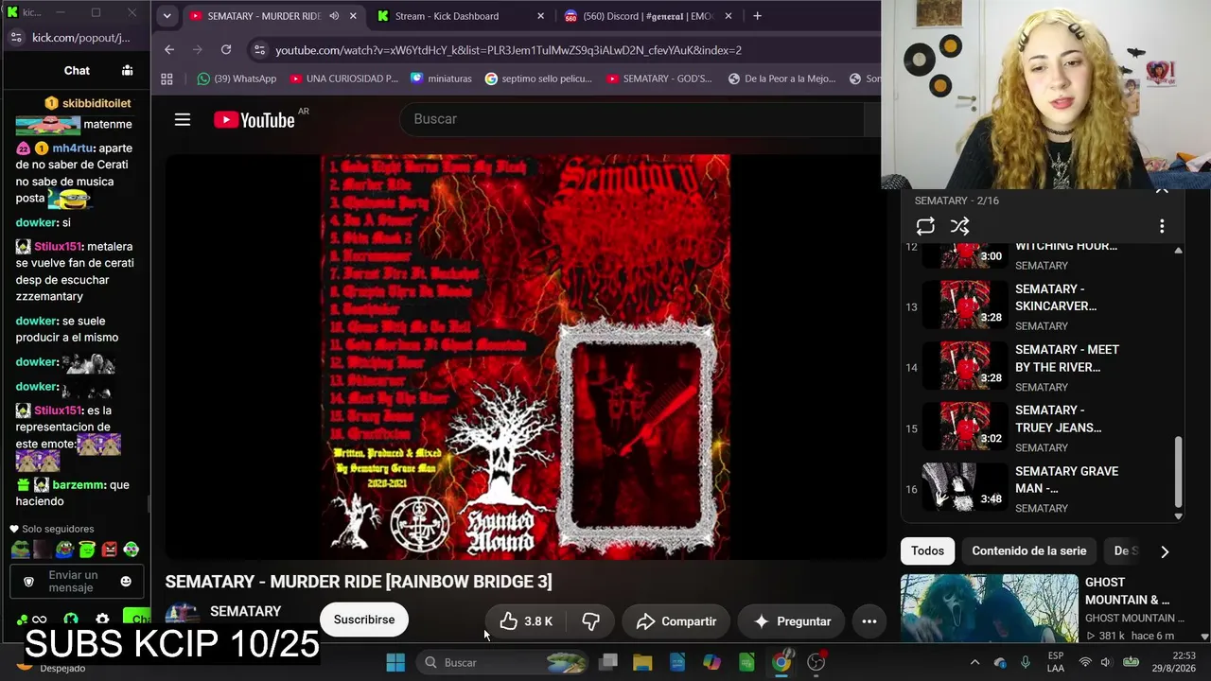Share the video with Compartir
The height and width of the screenshot is (681, 1211).
(676, 621)
